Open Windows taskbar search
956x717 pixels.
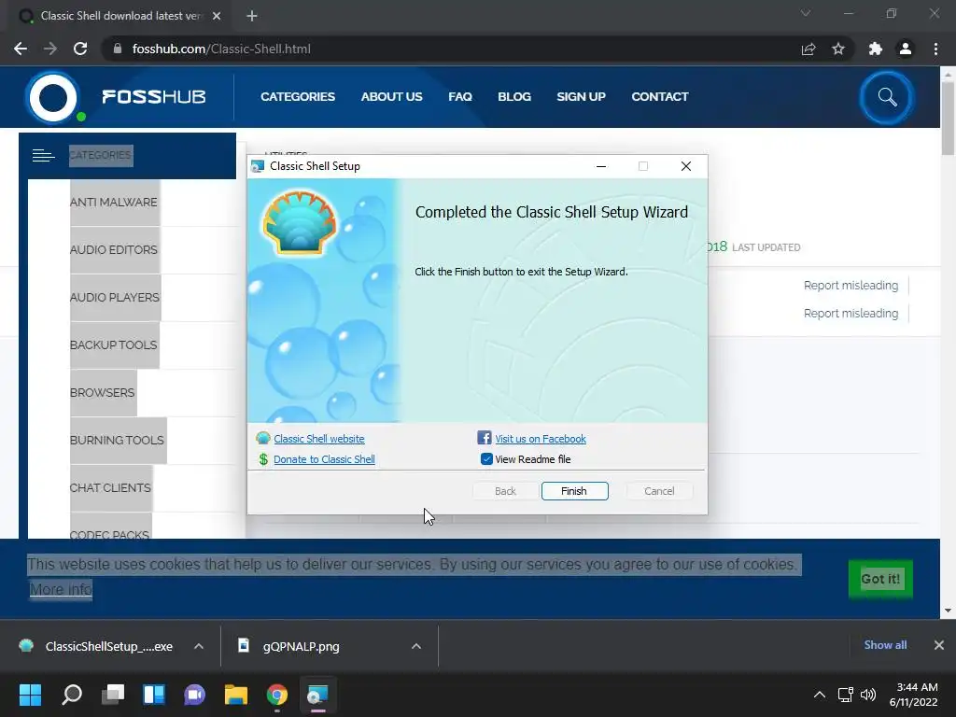(72, 695)
